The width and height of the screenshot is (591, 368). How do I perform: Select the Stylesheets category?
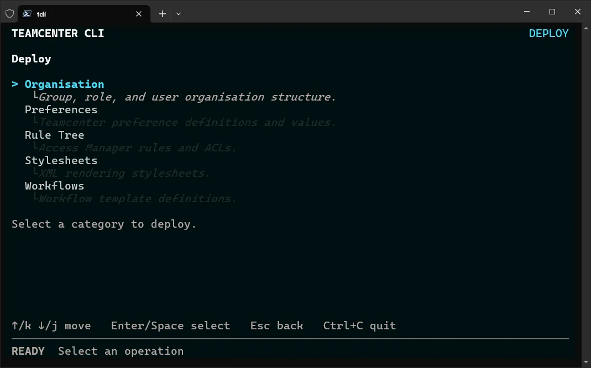(61, 160)
